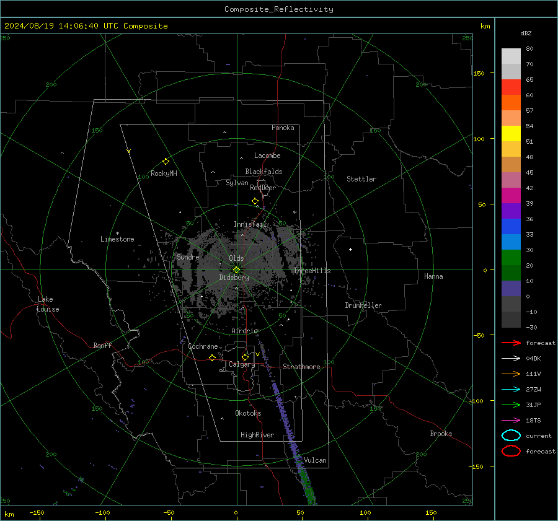The image size is (558, 521).
Task: Click the Lake Louise map label
Action: [x=48, y=304]
